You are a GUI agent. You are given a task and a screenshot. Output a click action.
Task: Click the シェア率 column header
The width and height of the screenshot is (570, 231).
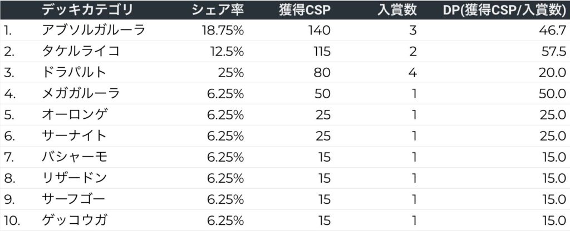click(218, 9)
